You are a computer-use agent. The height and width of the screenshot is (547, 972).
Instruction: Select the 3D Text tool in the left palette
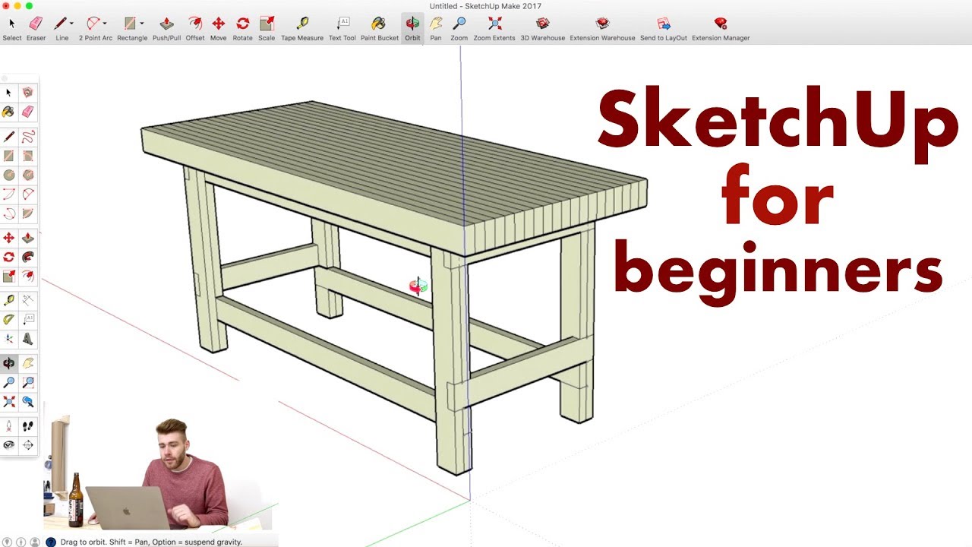click(x=28, y=339)
